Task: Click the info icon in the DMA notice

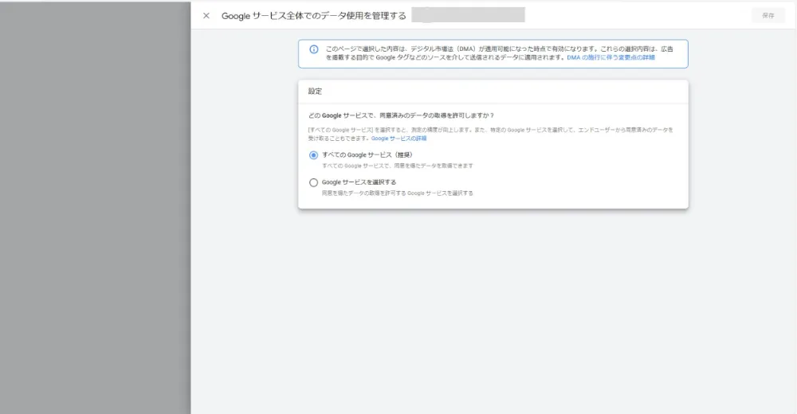Action: (x=314, y=49)
